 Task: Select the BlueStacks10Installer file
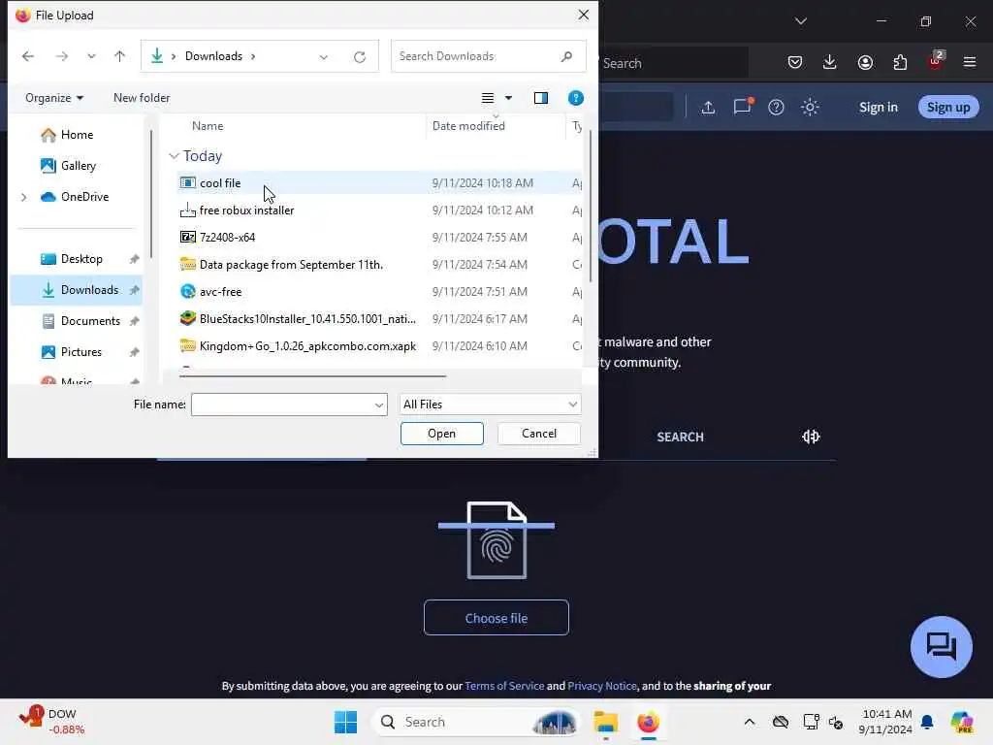[x=379, y=319]
